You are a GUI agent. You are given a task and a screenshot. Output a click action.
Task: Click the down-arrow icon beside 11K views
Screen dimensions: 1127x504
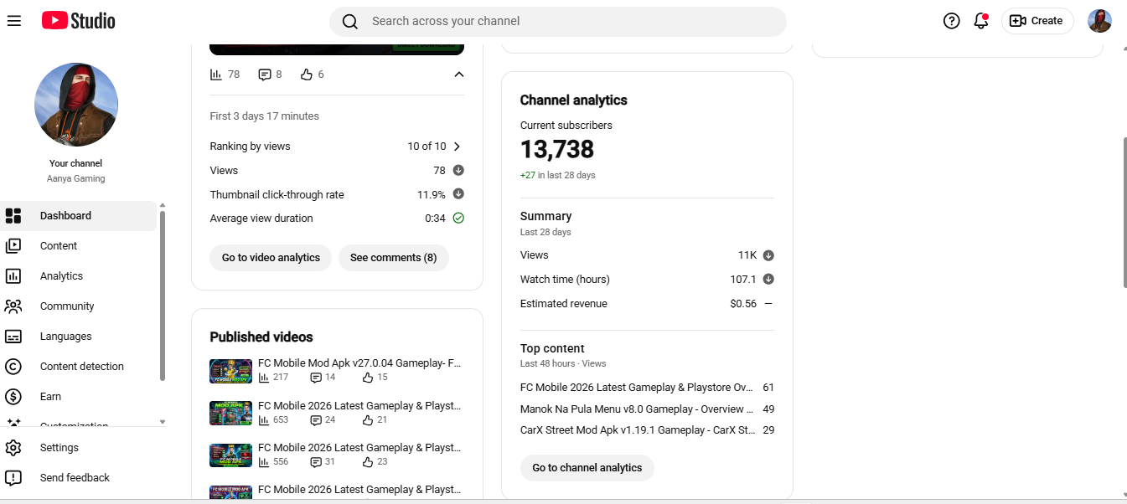768,255
